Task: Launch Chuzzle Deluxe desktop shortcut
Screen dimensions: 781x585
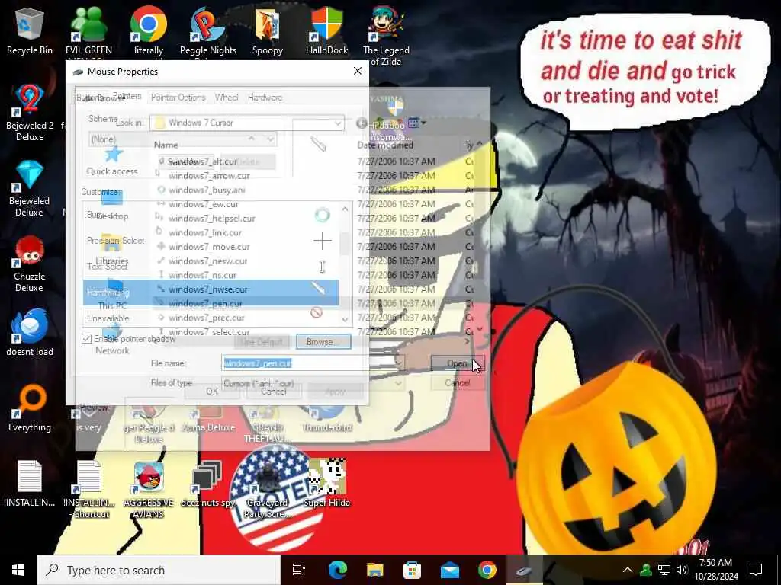Action: 30,264
